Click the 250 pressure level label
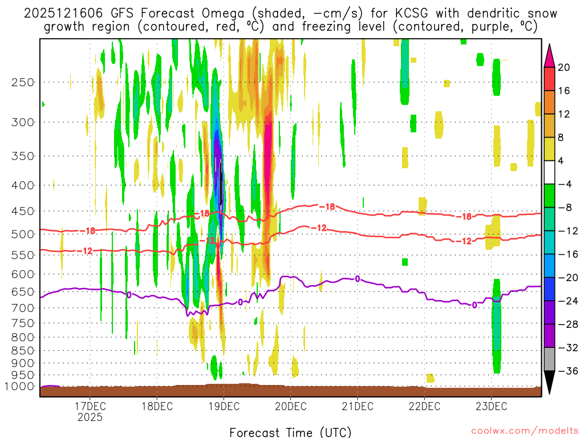584x438 pixels. 23,82
